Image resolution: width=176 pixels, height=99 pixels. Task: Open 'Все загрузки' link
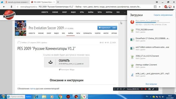pyautogui.click(x=151, y=84)
